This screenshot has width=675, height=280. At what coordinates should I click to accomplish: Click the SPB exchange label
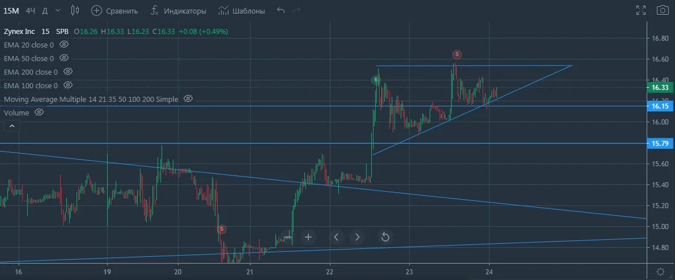(x=62, y=31)
